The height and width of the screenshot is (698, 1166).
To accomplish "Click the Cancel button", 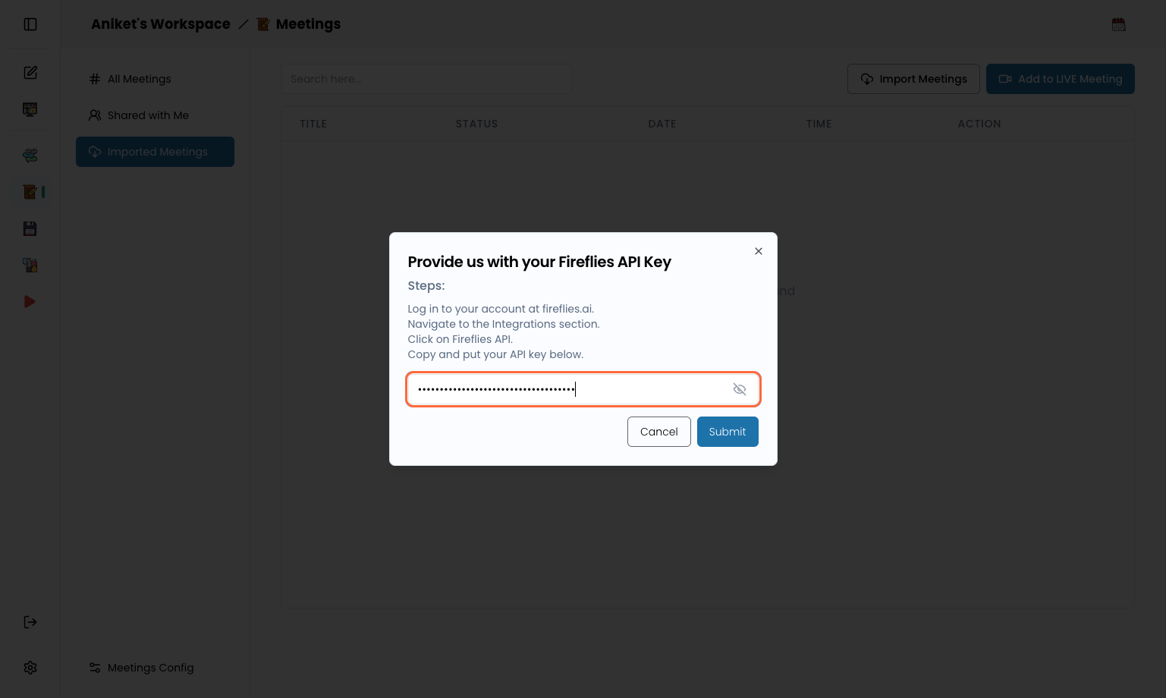I will 658,432.
